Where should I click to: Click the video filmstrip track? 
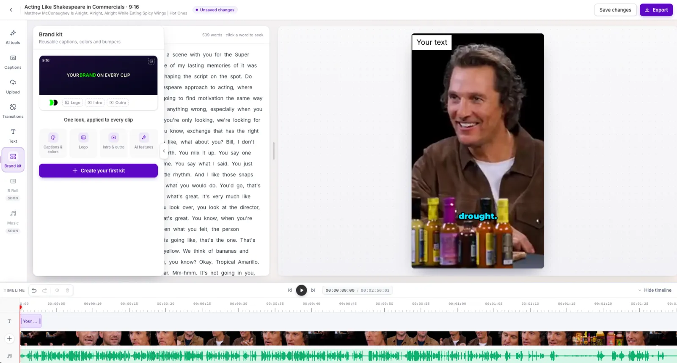click(x=348, y=339)
